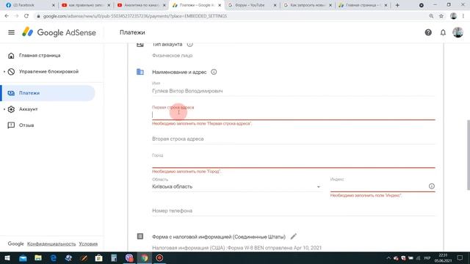Viewport: 470px width, 264px height.
Task: Click the block icon beside Управление блокировкой
Action: (11, 72)
